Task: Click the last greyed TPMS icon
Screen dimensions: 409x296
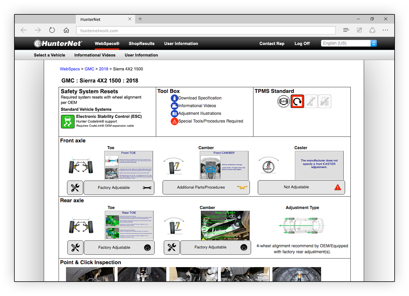Action: tap(324, 101)
